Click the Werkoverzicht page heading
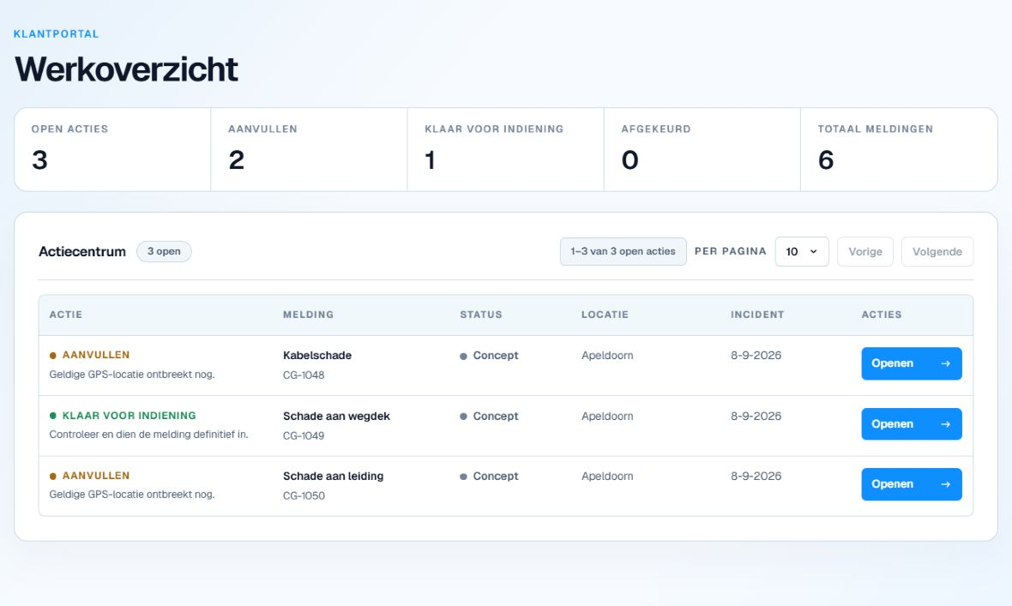The image size is (1012, 606). click(x=127, y=69)
